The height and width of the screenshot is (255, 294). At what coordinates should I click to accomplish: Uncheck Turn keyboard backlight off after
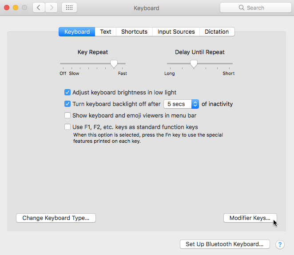pyautogui.click(x=68, y=104)
